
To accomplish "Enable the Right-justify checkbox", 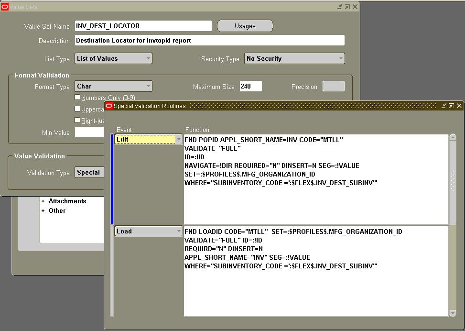I will pos(77,121).
